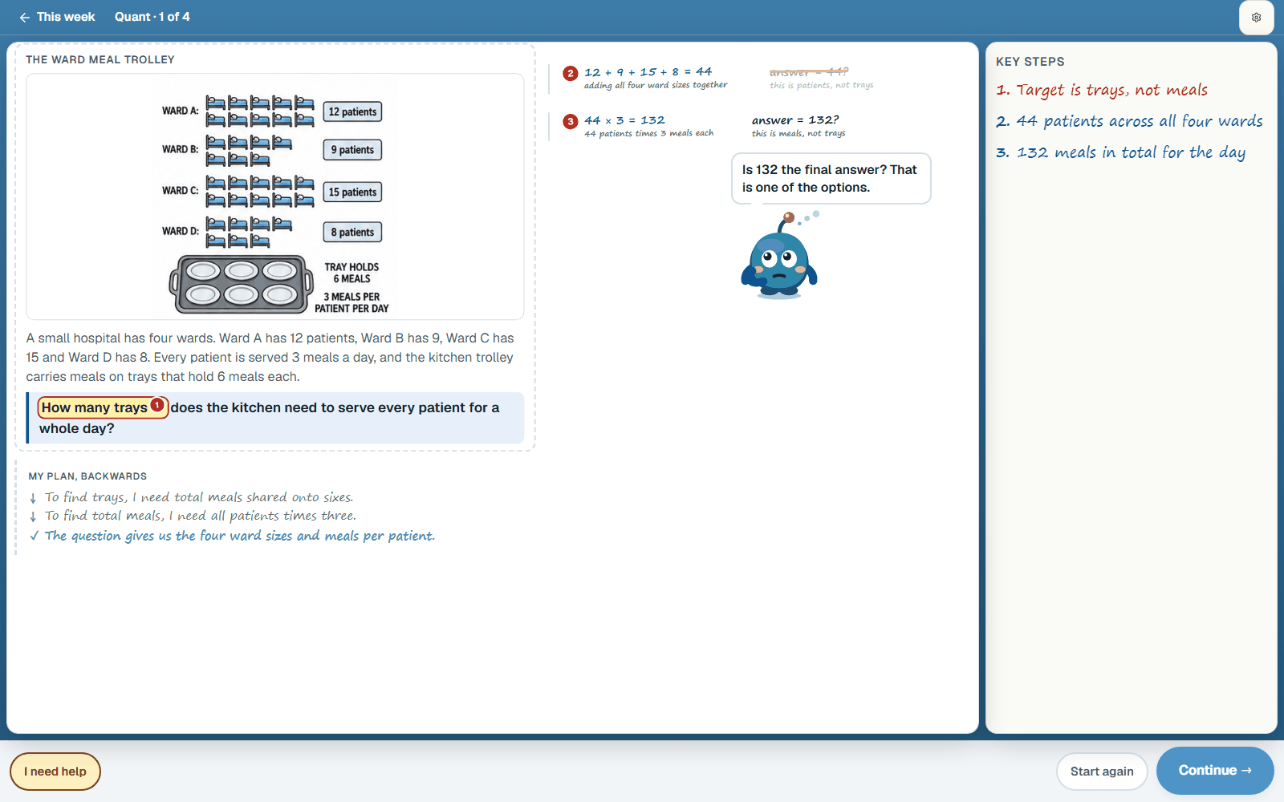Click the blue mascot character

coord(778,255)
